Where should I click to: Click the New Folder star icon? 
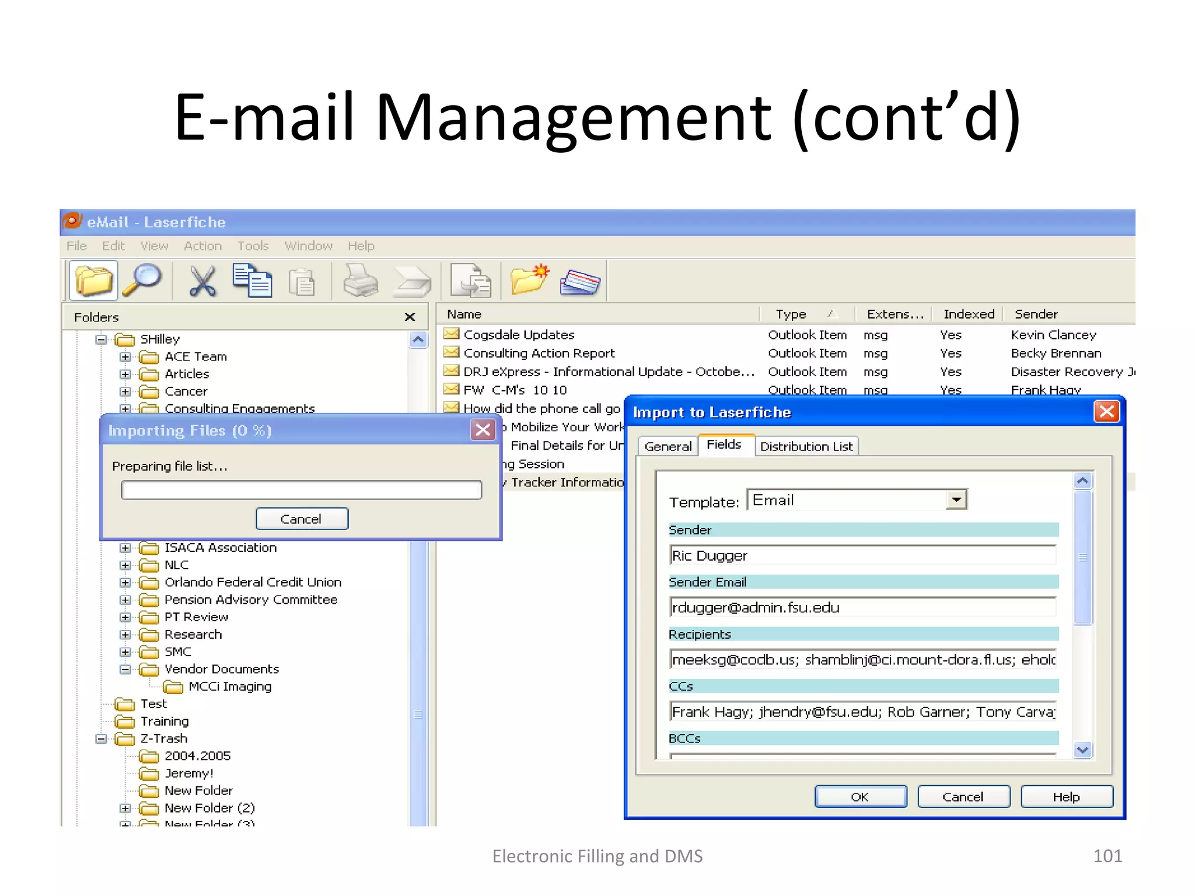point(529,280)
